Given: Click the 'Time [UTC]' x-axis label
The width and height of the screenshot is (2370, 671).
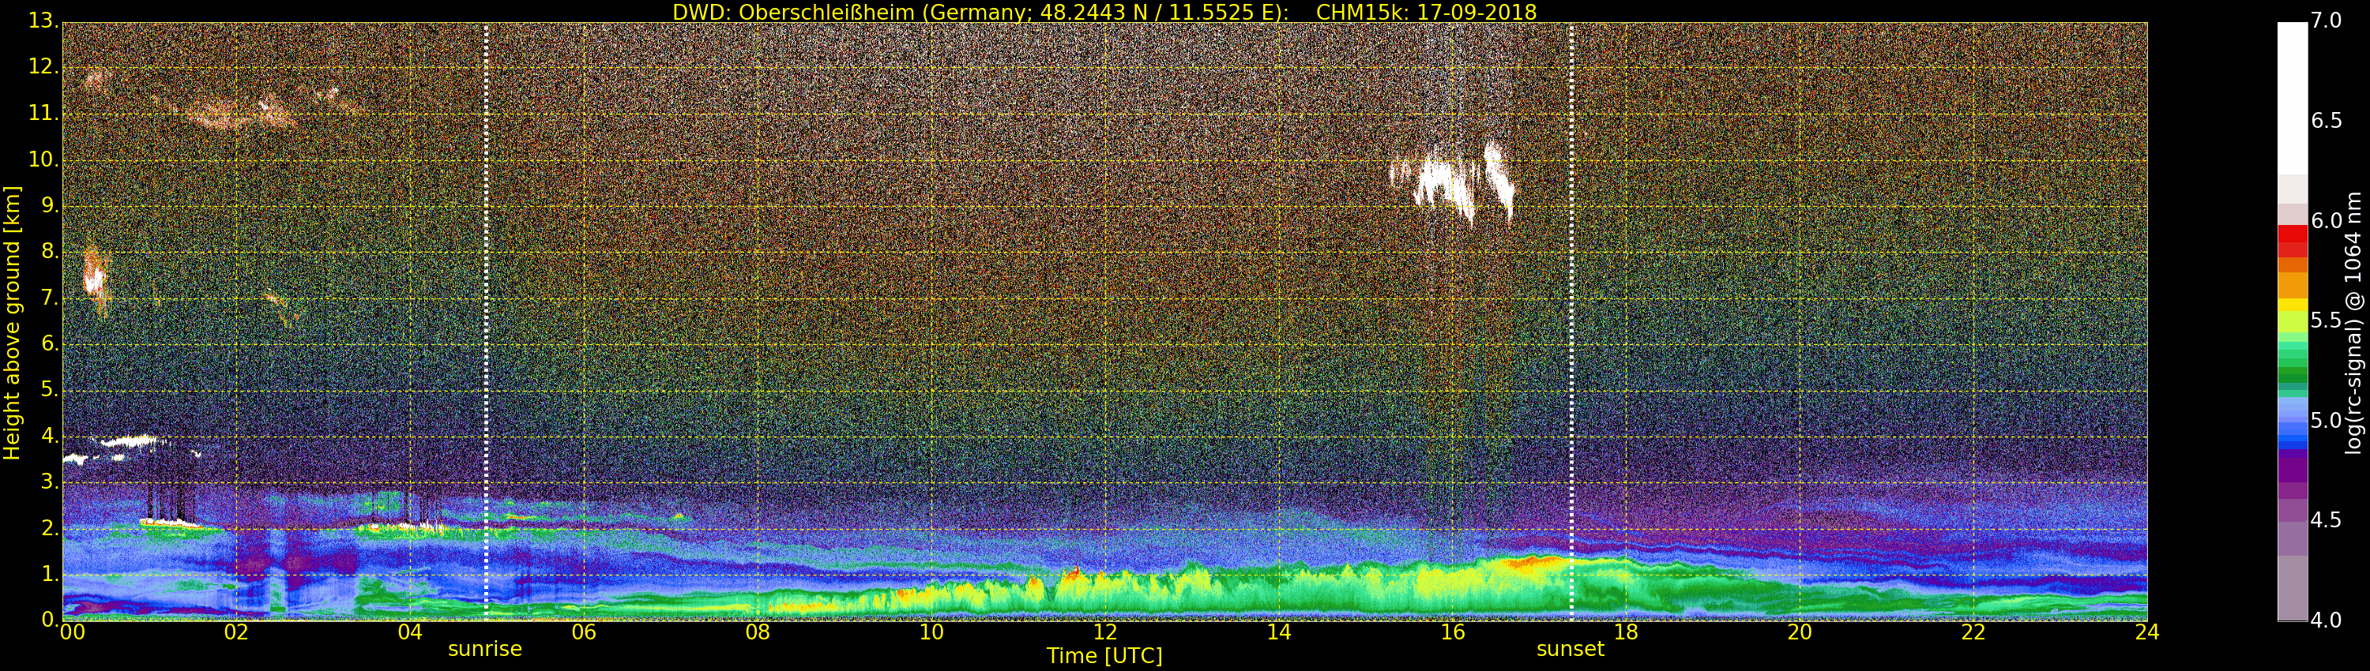Looking at the screenshot, I should tap(1104, 656).
